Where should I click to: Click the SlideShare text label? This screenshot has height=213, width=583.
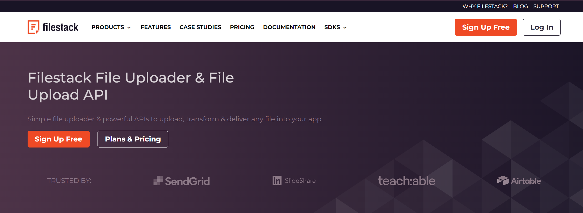[x=300, y=181]
